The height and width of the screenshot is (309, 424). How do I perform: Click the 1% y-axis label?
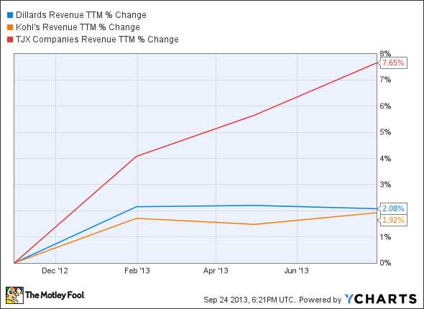pos(385,237)
